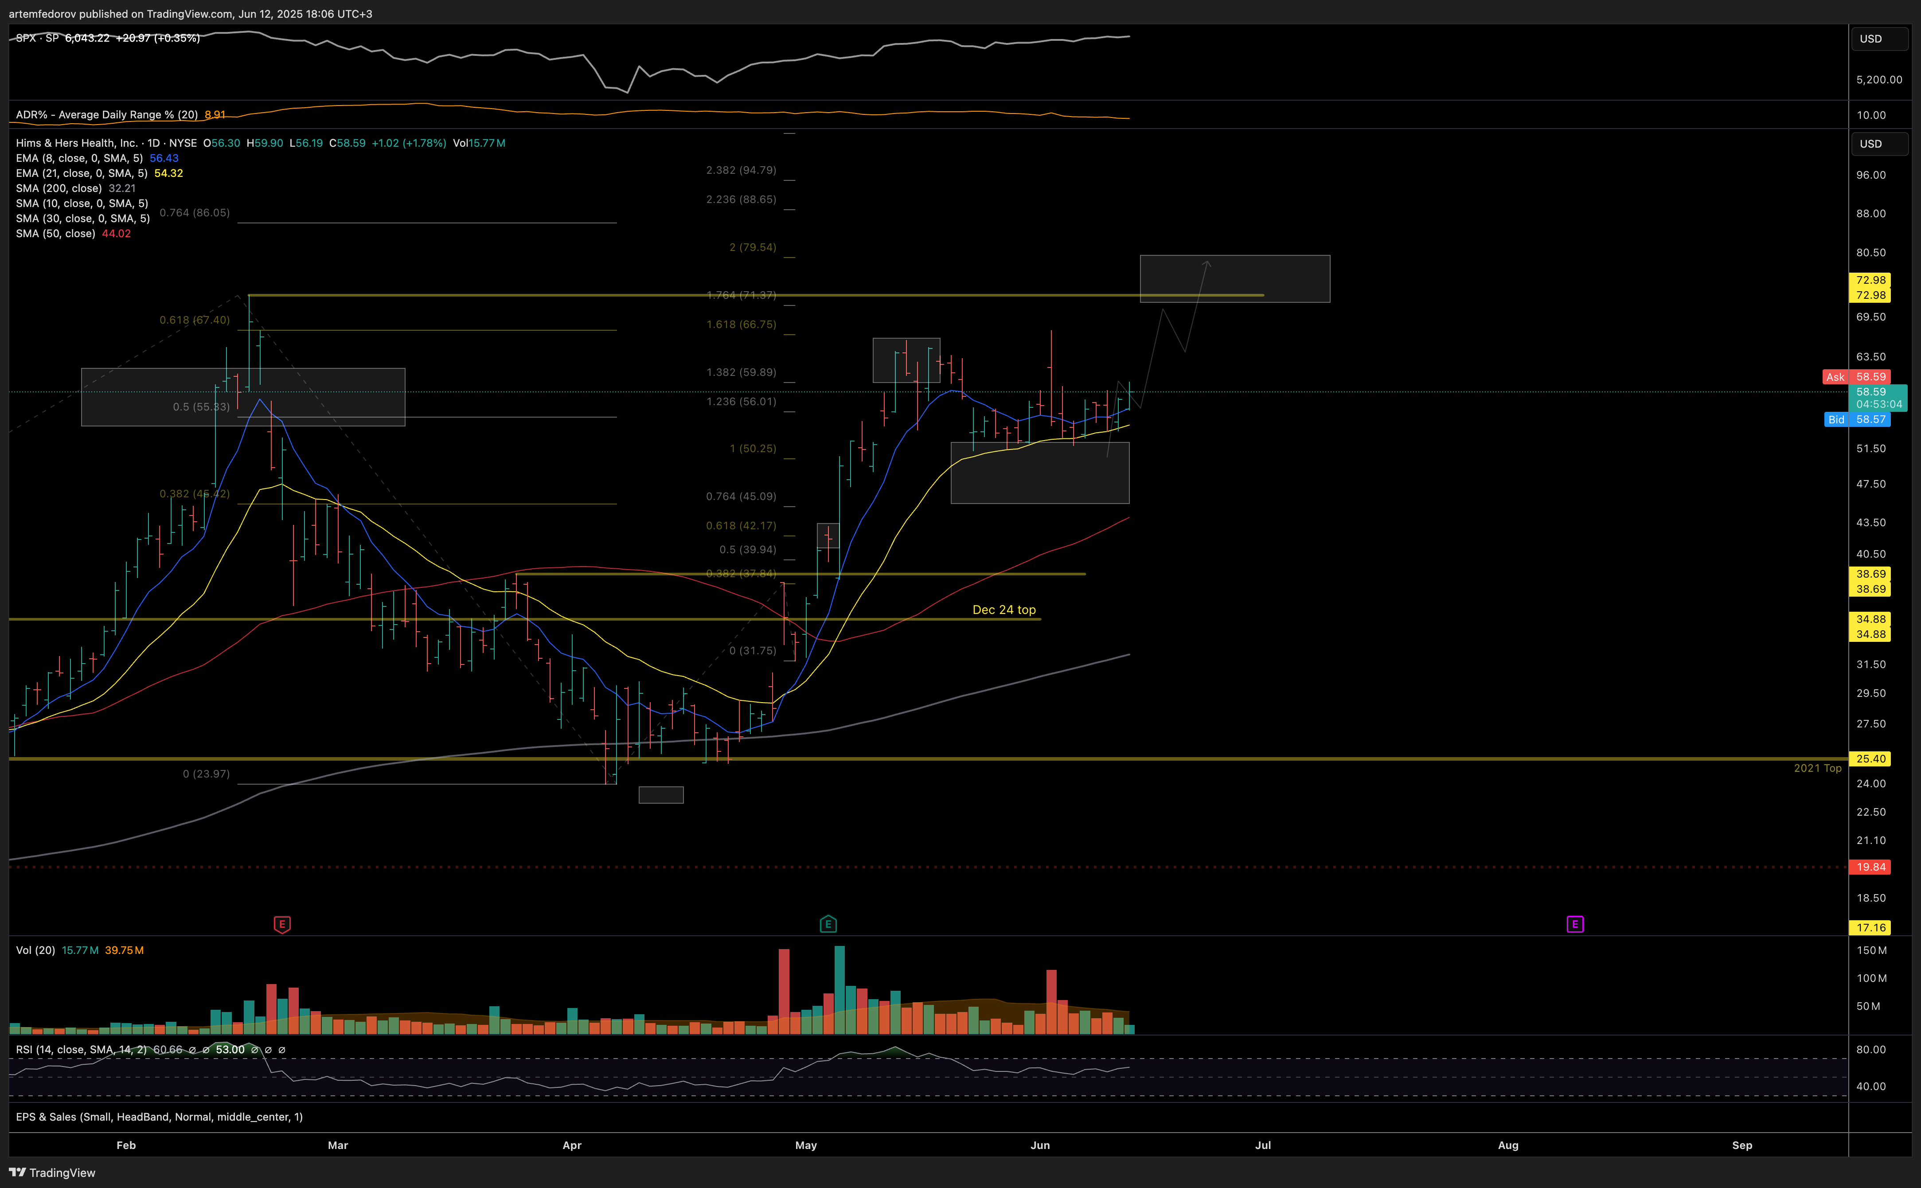The width and height of the screenshot is (1921, 1188).
Task: Open the purple upcoming earnings E marker
Action: tap(1574, 924)
